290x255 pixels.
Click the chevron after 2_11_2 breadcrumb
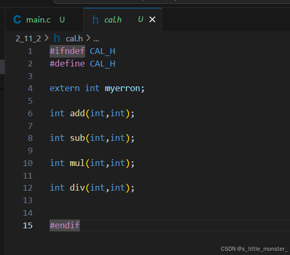point(47,38)
